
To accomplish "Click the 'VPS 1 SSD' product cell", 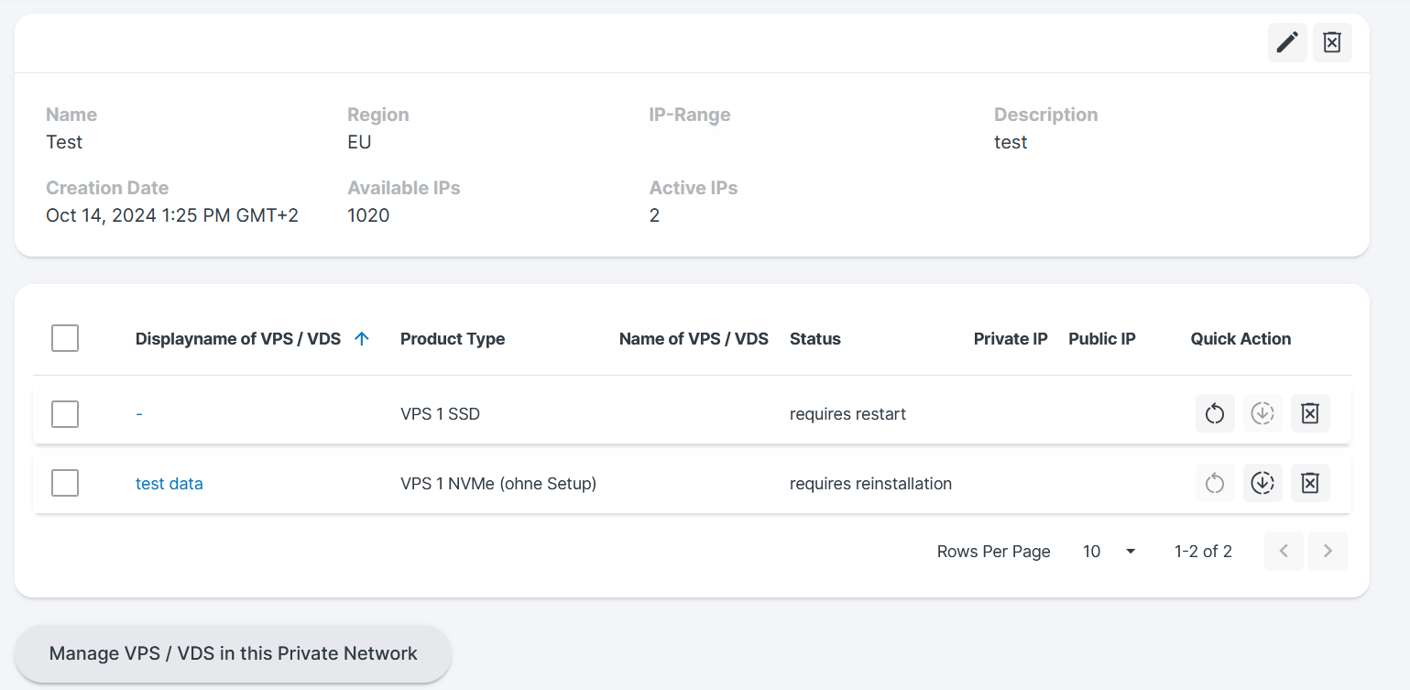I will click(440, 414).
